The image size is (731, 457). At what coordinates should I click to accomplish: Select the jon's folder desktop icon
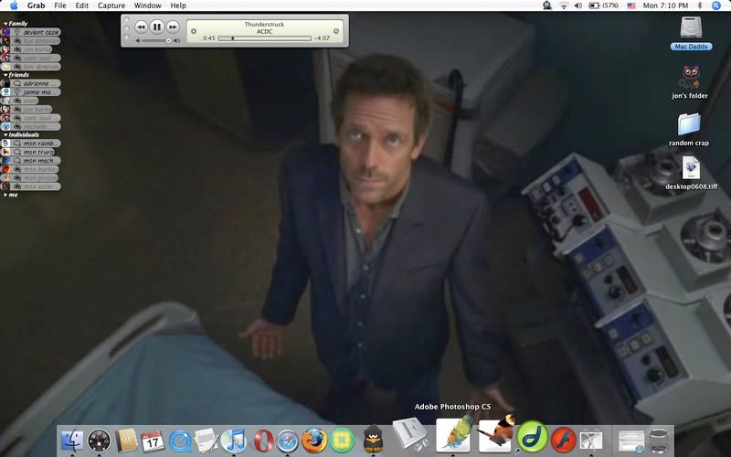690,82
